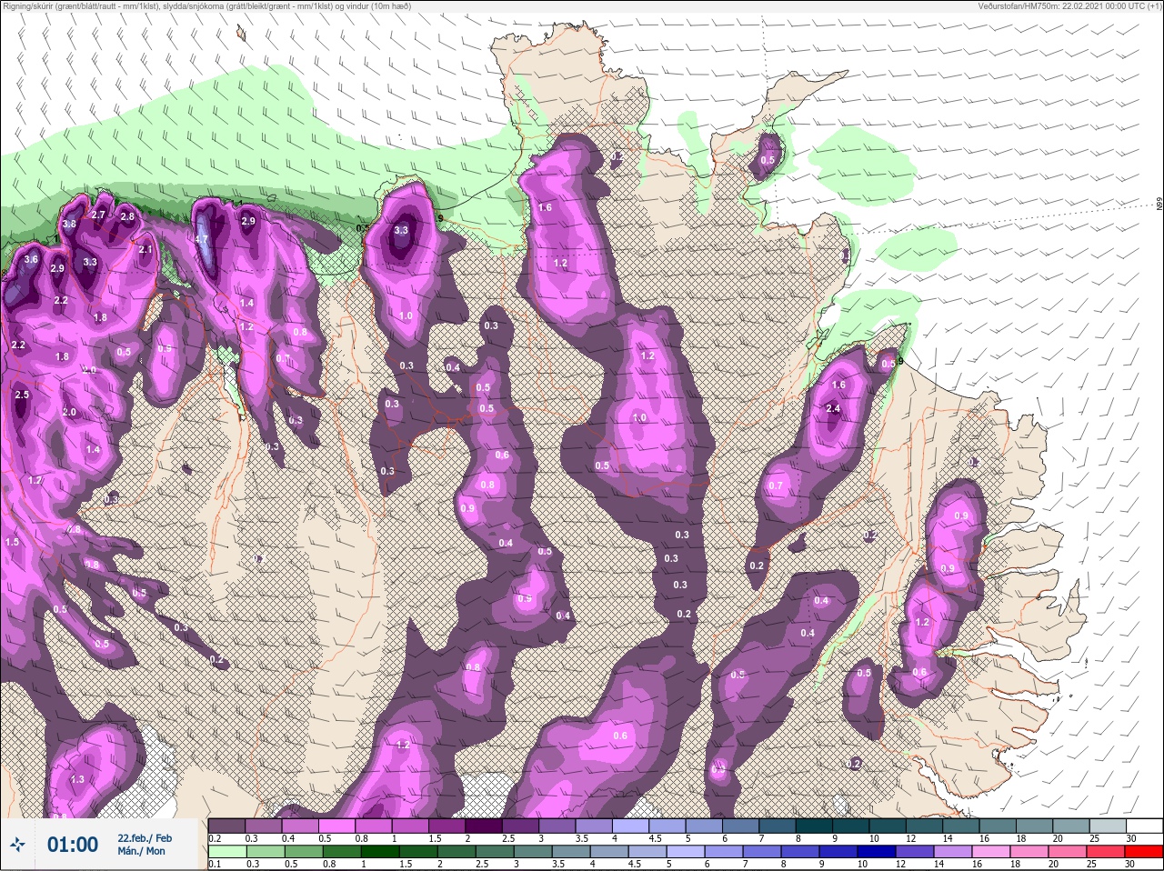This screenshot has width=1164, height=871.
Task: Click the 1.3 precipitation value near bottom left
Action: coord(77,779)
